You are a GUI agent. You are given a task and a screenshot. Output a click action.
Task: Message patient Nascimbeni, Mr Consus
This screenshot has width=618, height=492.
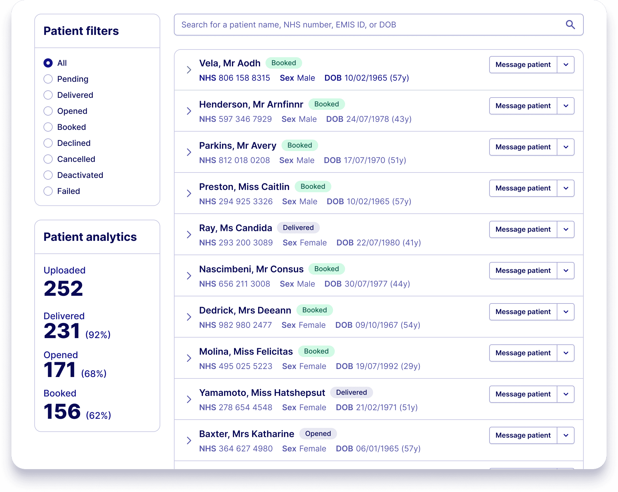[523, 271]
